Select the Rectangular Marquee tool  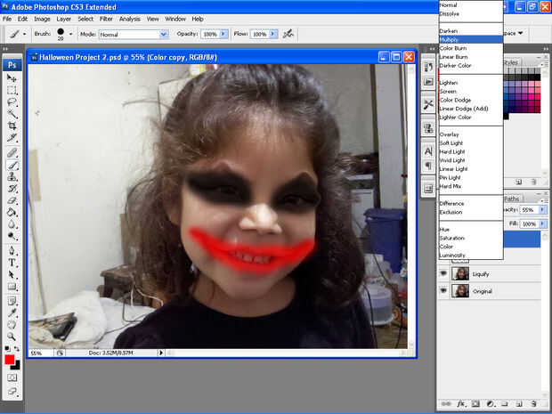[12, 91]
